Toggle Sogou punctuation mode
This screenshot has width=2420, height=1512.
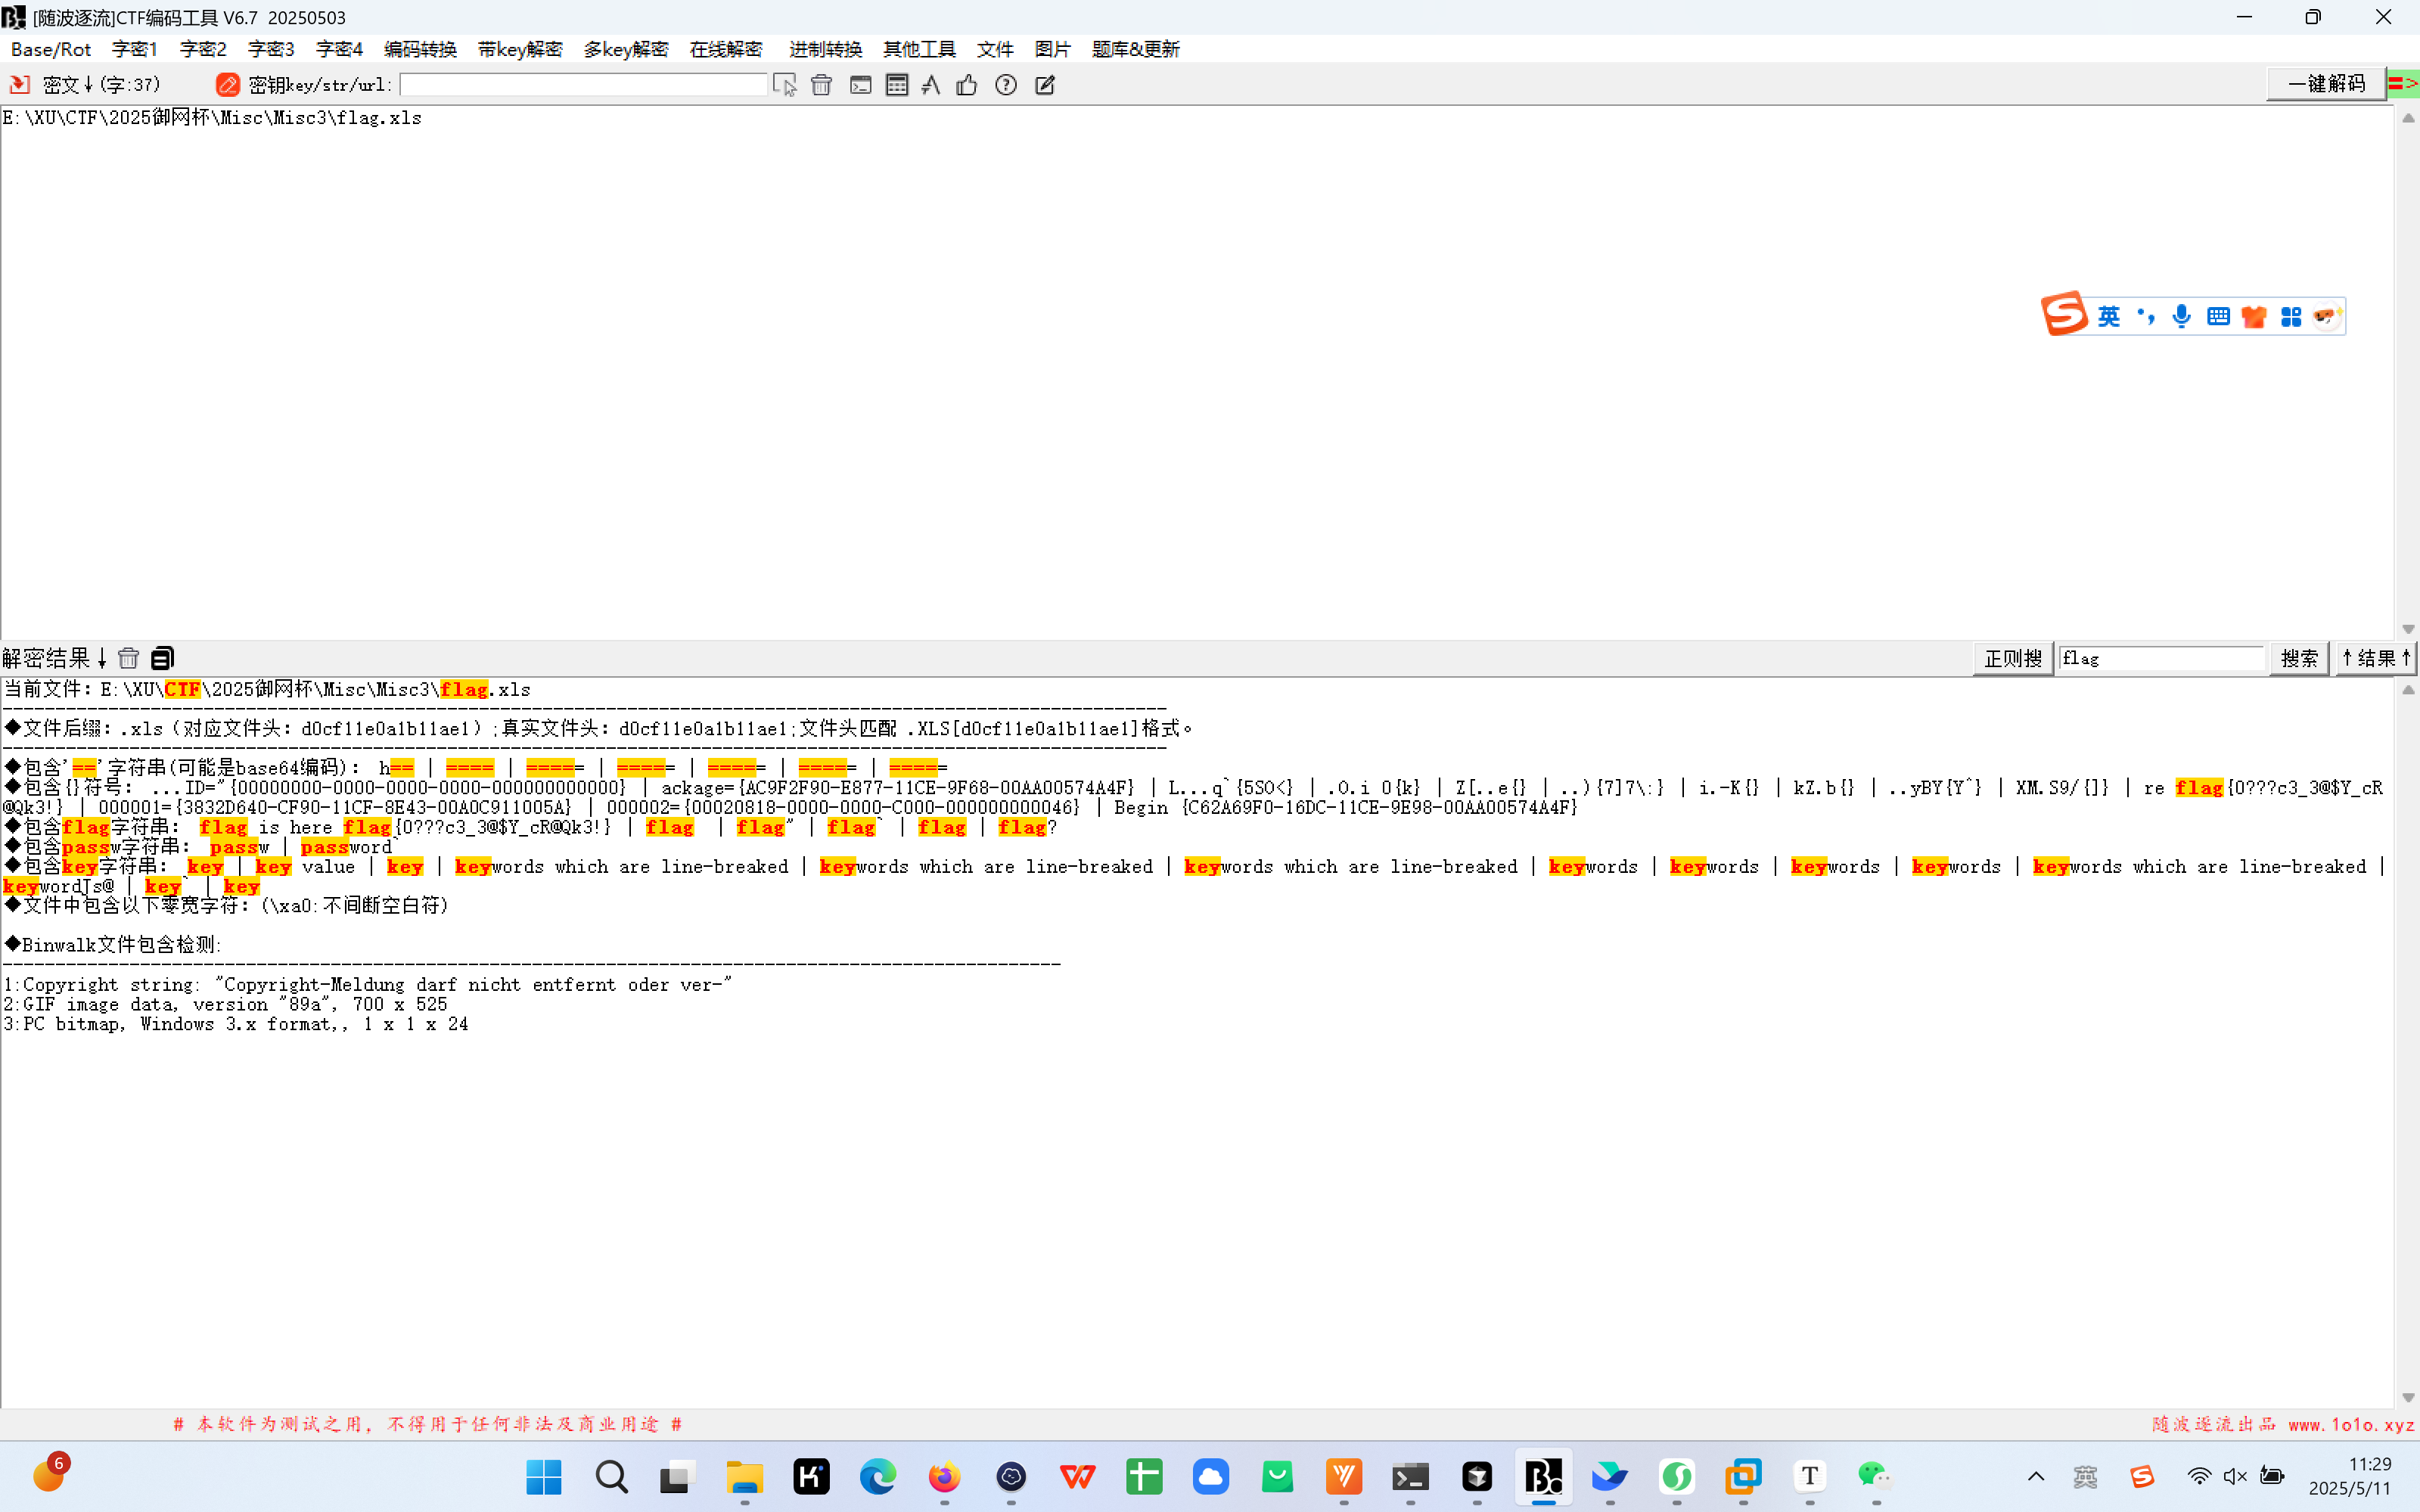click(x=2146, y=316)
